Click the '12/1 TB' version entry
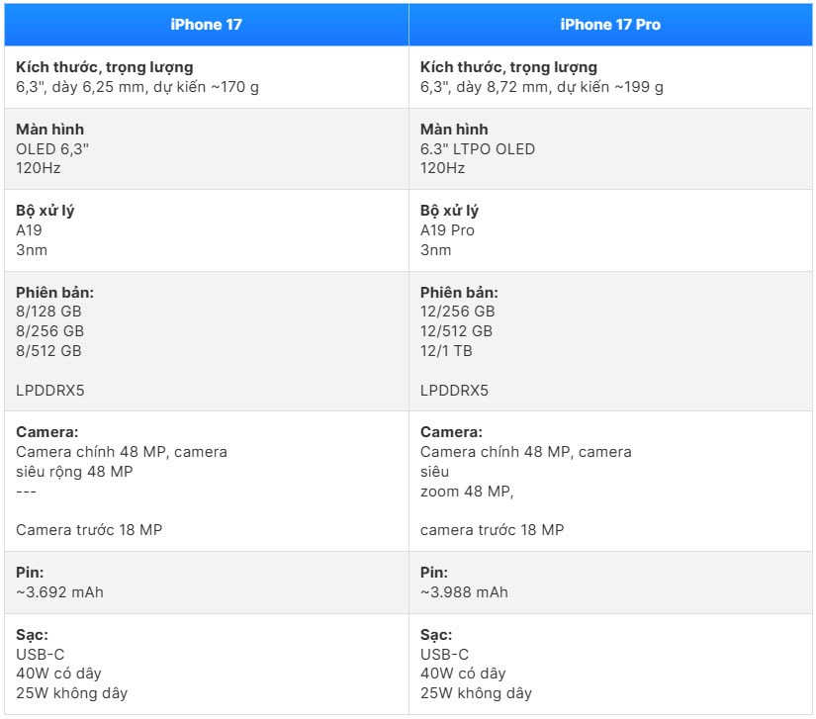Viewport: 816px width, 719px height. 446,351
